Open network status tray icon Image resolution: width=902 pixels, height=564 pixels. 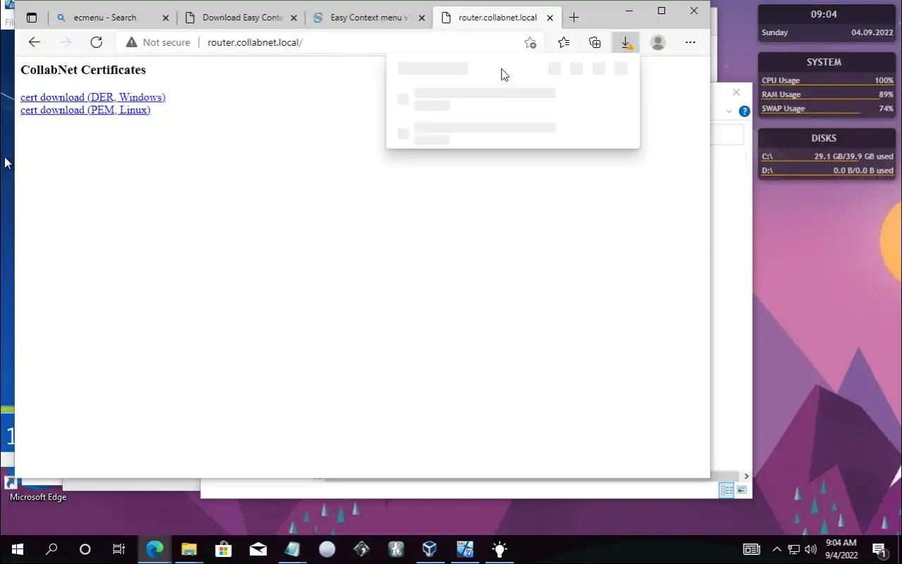click(793, 549)
